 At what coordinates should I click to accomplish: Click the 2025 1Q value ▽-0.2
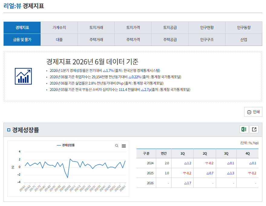187,173
